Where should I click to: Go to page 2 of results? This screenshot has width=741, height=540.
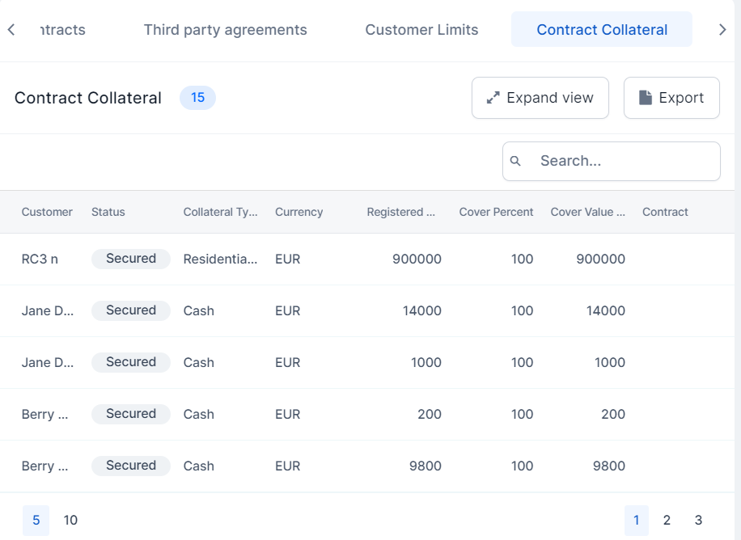point(667,521)
